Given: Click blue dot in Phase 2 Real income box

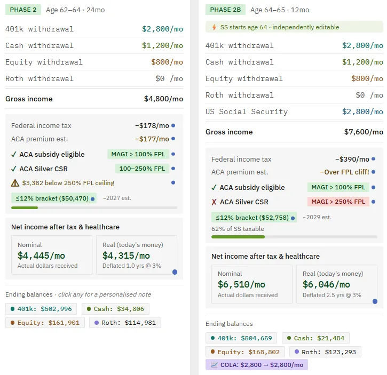Looking at the screenshot, I should point(175,272).
